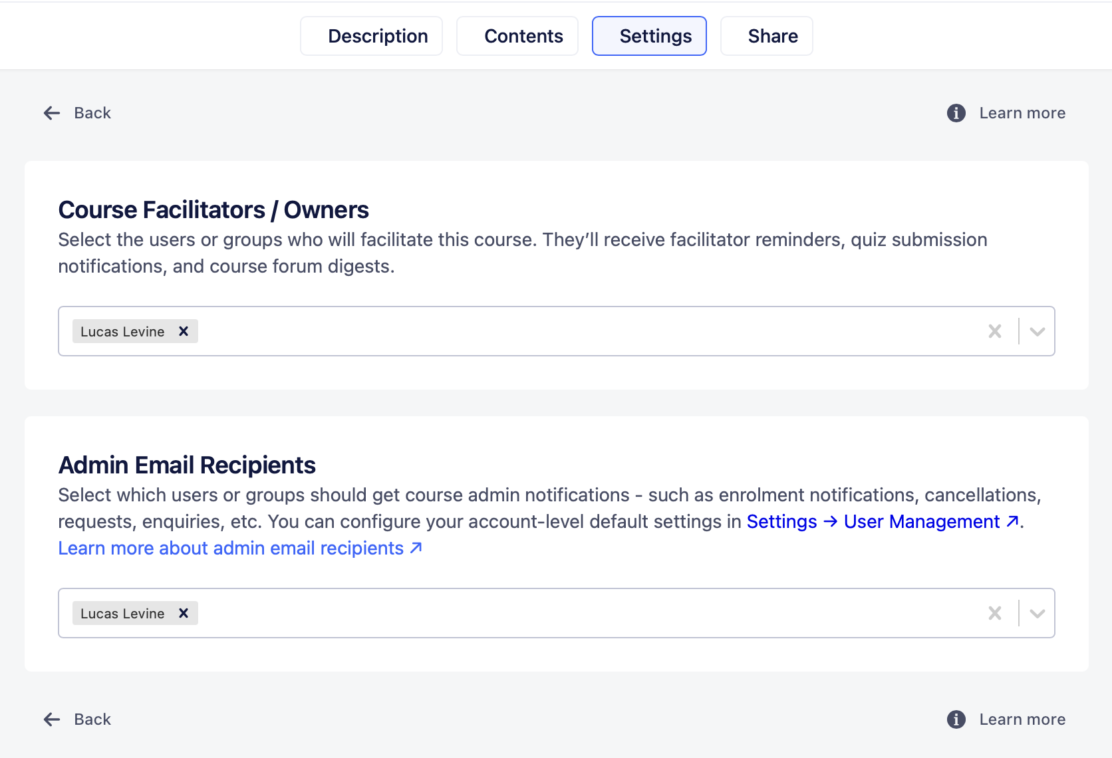
Task: Remove Lucas Levine from Admin Email Recipients
Action: [x=184, y=613]
